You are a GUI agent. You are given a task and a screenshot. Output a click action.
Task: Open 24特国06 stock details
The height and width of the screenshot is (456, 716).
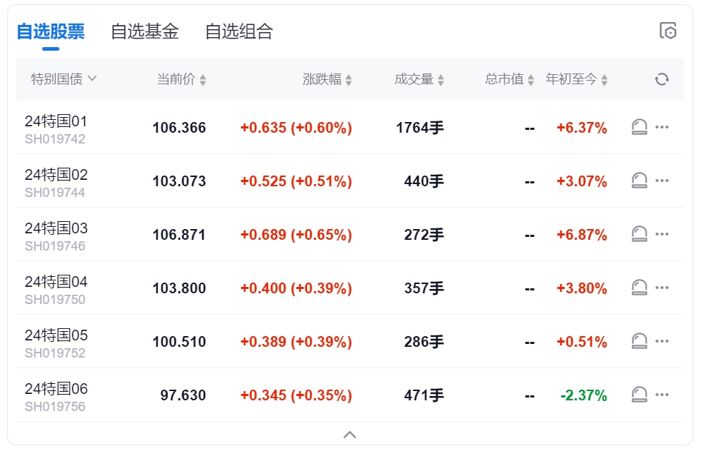56,390
